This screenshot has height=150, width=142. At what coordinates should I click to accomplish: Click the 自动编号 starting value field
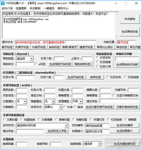97,125
